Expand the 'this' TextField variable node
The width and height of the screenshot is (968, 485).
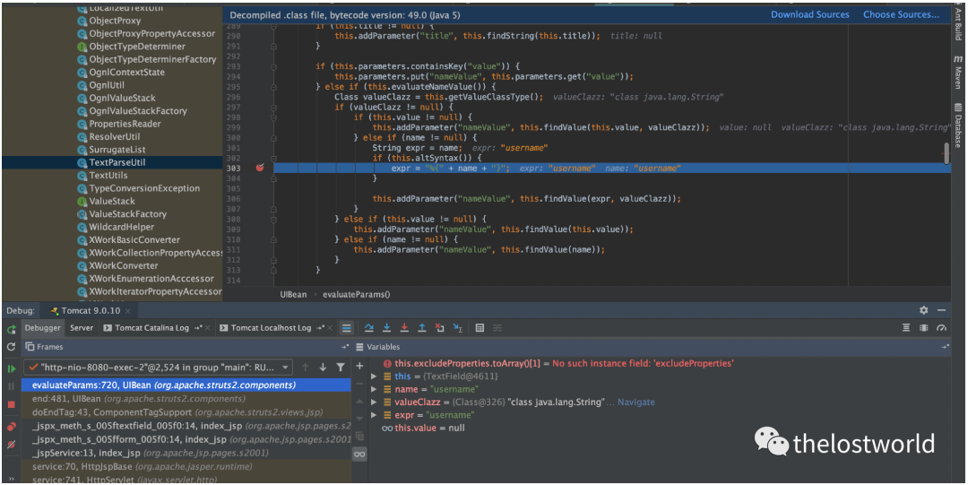pyautogui.click(x=375, y=377)
